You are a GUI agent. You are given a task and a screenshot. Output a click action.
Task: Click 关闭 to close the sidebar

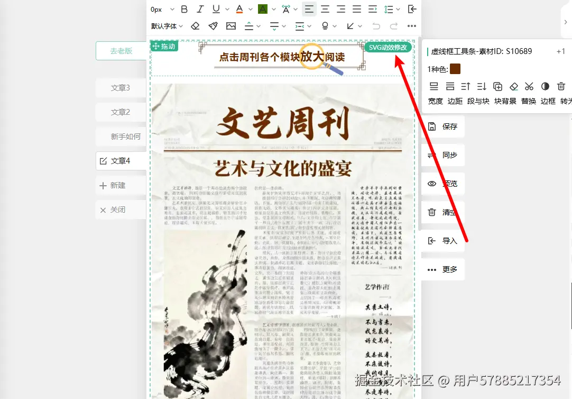point(121,210)
